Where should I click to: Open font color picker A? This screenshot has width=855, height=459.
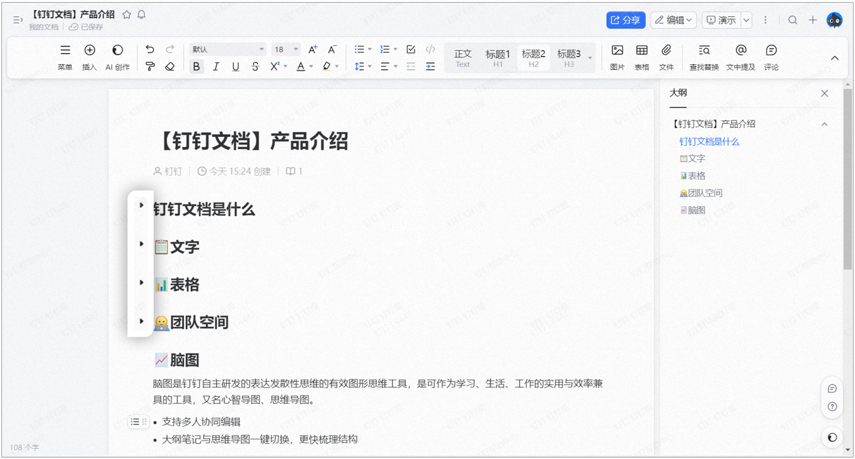click(x=301, y=66)
